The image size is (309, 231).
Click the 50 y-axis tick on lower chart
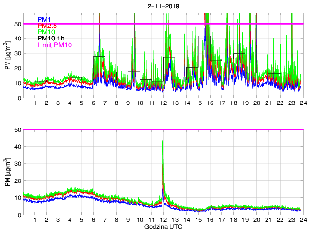[17, 130]
